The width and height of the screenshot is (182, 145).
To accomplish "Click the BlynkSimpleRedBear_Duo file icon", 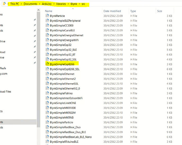I will (x=47, y=127).
